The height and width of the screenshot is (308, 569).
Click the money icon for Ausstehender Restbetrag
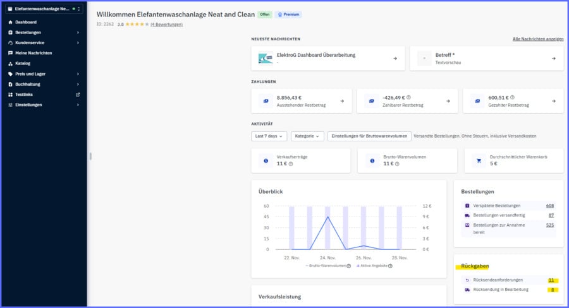pos(266,101)
